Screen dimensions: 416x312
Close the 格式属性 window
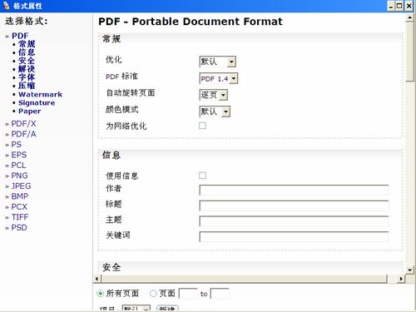(x=409, y=6)
